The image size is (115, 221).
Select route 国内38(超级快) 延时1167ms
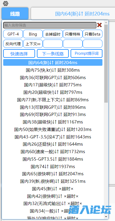tap(53, 122)
